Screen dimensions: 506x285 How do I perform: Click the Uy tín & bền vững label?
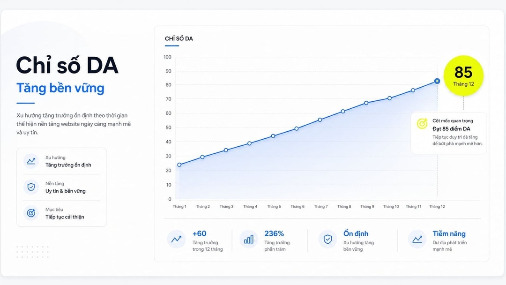coord(66,191)
